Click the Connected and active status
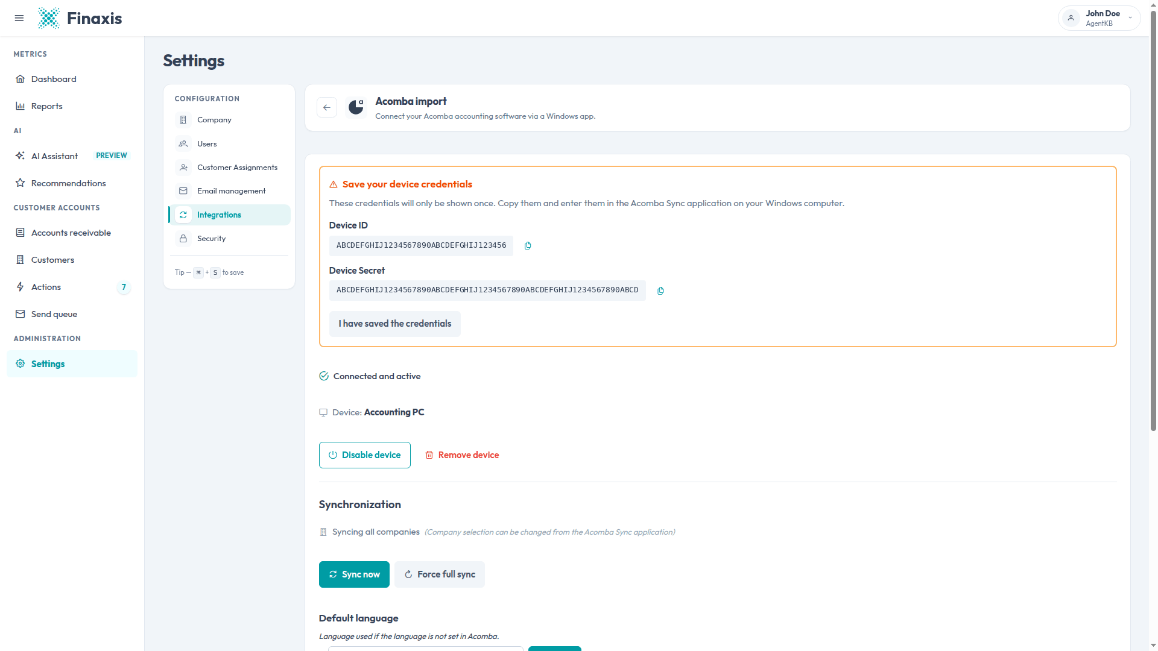The height and width of the screenshot is (651, 1158). 370,376
